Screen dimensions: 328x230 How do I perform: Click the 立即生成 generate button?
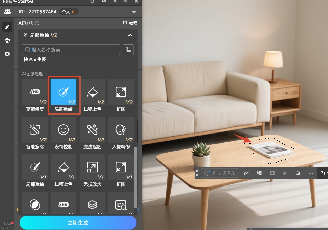point(78,223)
